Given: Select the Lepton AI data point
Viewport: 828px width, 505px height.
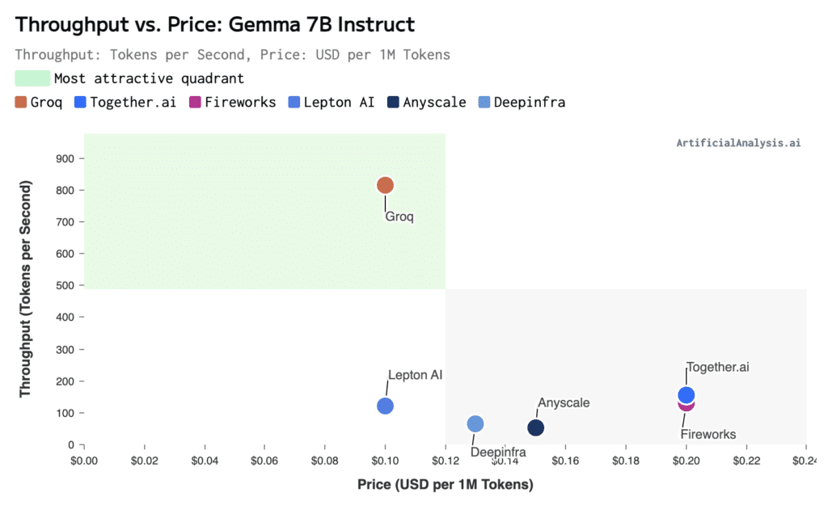Looking at the screenshot, I should click(x=385, y=406).
